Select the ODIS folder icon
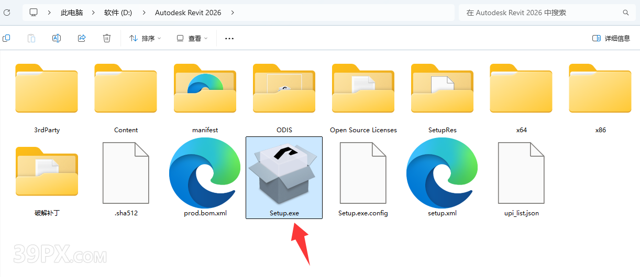 point(284,88)
